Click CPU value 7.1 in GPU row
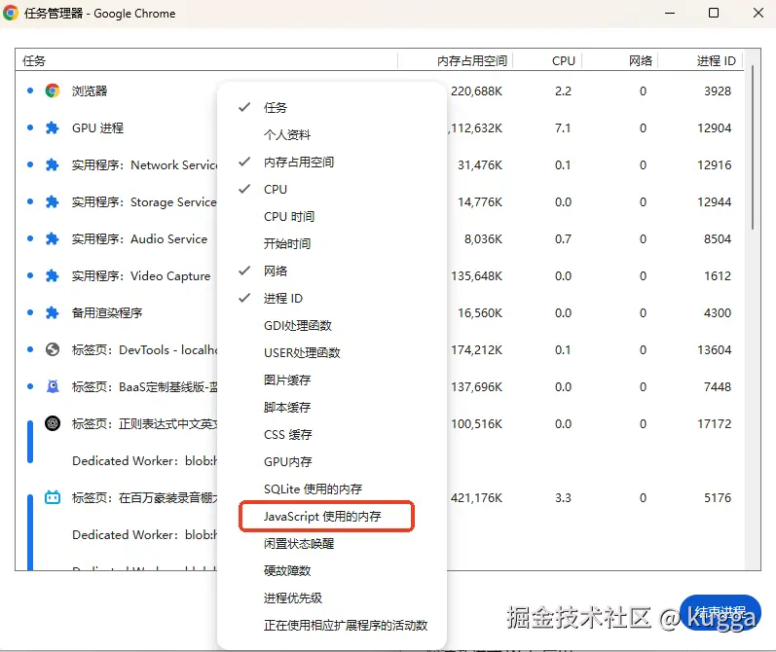 pos(563,128)
